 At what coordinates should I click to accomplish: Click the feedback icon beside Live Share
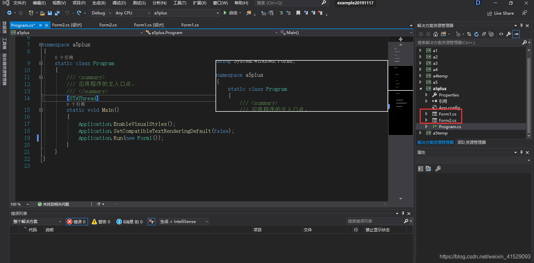coord(524,13)
